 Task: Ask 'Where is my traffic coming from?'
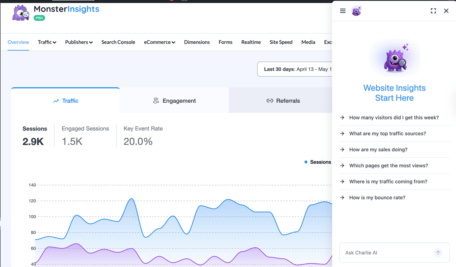point(394,181)
